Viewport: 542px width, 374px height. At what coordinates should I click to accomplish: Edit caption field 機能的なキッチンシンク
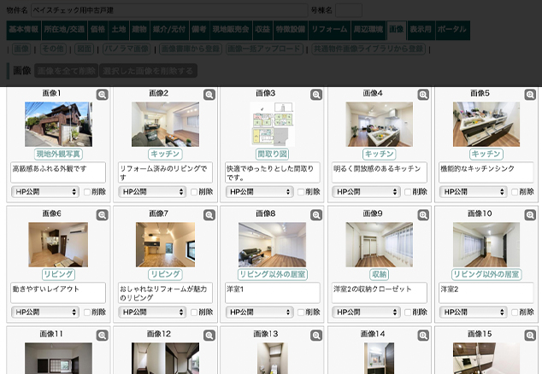point(486,172)
